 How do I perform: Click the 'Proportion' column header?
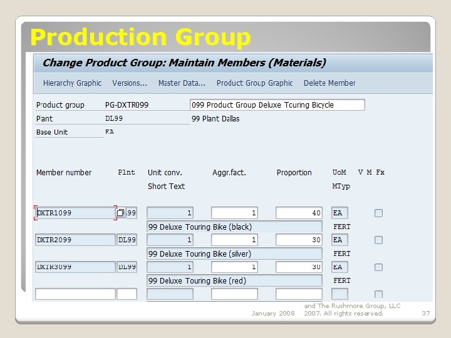coord(294,173)
